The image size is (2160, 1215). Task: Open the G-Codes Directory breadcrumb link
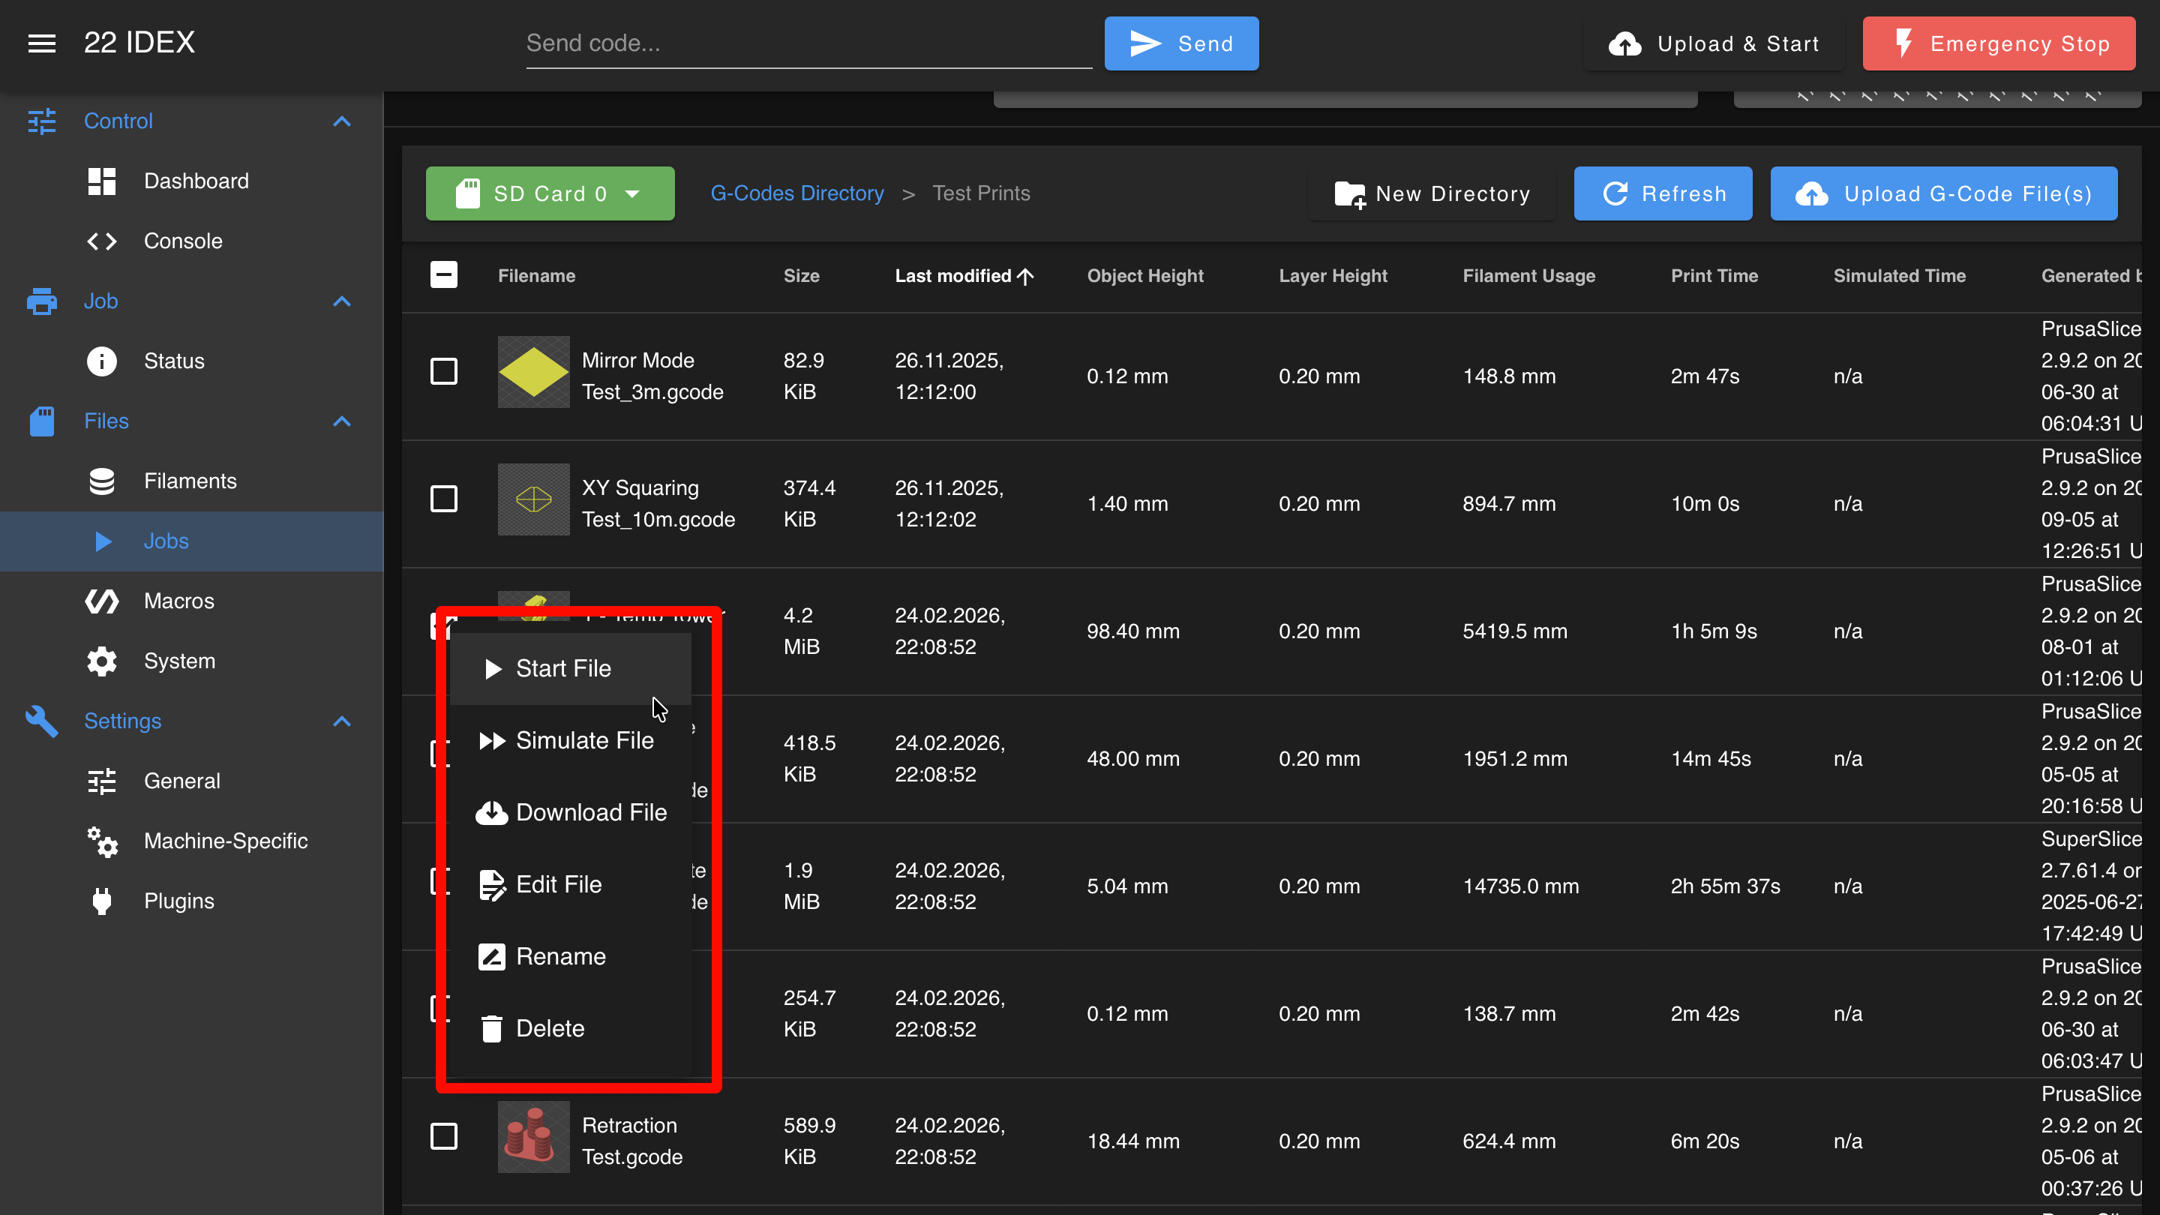coord(797,193)
